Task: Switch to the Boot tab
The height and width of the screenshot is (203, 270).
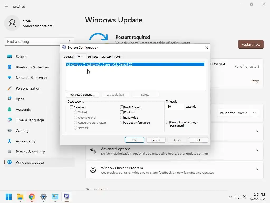Action: [79, 56]
